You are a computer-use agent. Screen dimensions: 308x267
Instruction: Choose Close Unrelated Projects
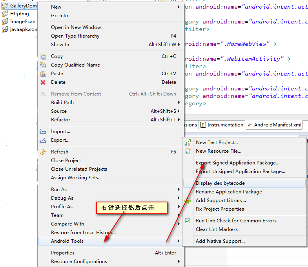79,169
